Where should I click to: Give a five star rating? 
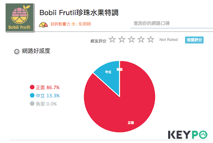(x=151, y=39)
